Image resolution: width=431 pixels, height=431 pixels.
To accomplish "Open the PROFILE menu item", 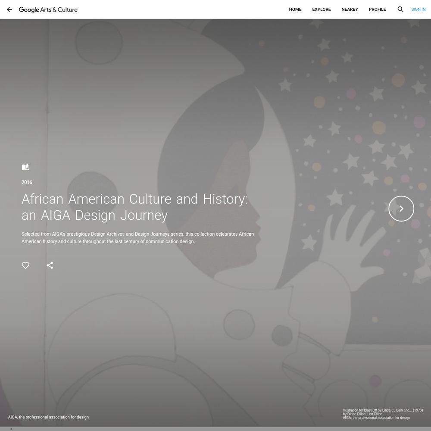I will [377, 9].
